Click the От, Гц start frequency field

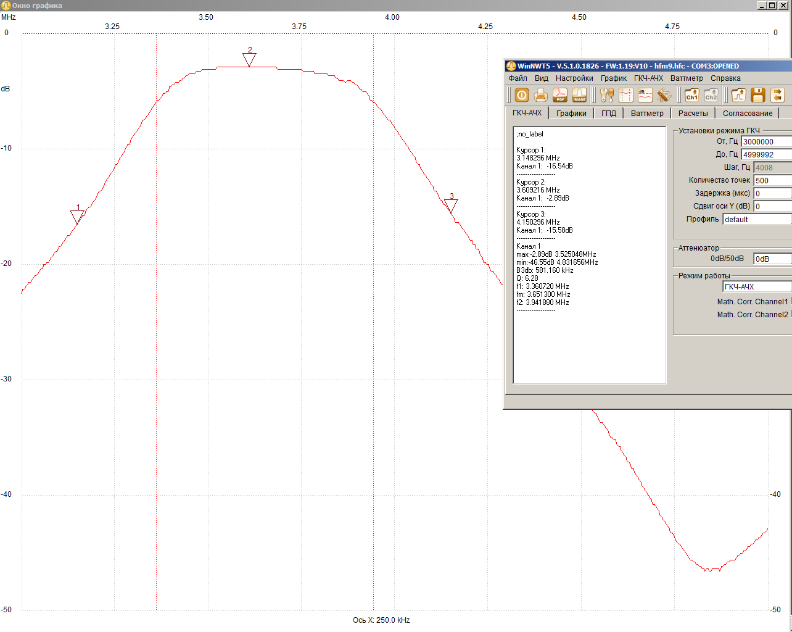[x=766, y=142]
